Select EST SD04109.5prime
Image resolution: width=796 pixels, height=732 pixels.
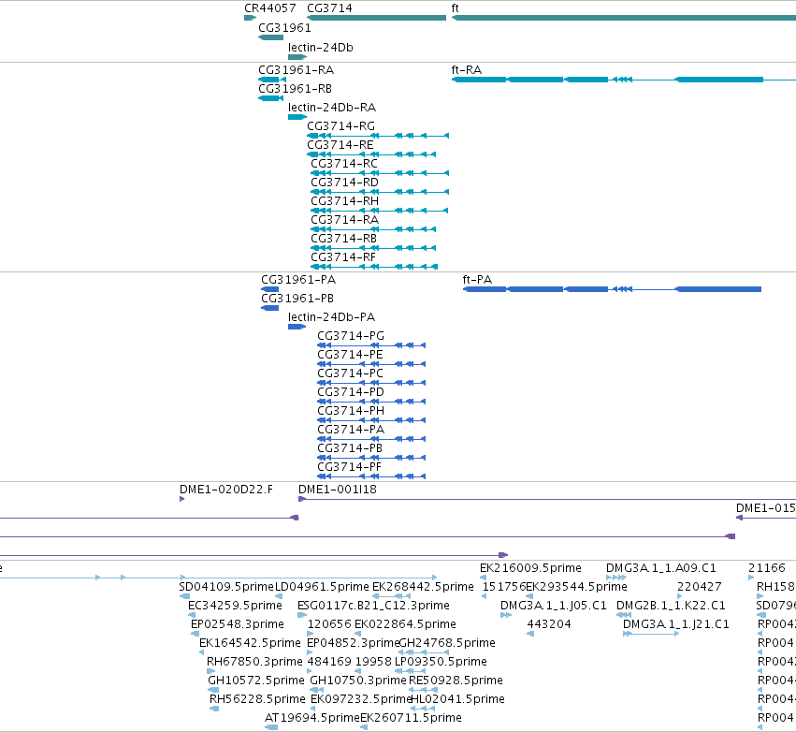226,587
